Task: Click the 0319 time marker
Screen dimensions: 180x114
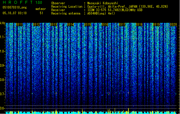Action: pyautogui.click(x=156, y=25)
